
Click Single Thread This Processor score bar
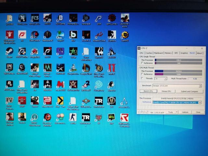coord(178,60)
